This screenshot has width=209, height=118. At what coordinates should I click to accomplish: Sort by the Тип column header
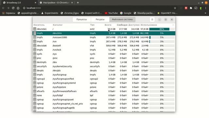tap(92, 25)
